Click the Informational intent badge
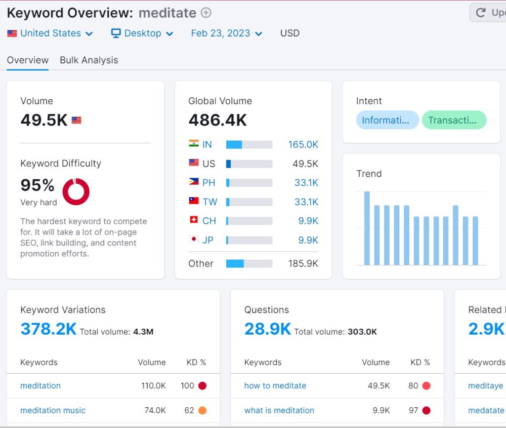Image resolution: width=506 pixels, height=428 pixels. [x=387, y=120]
